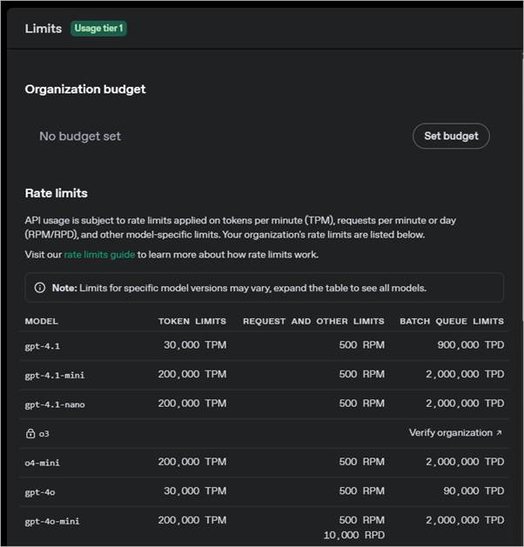
Task: Click the MODEL column header
Action: pos(41,321)
